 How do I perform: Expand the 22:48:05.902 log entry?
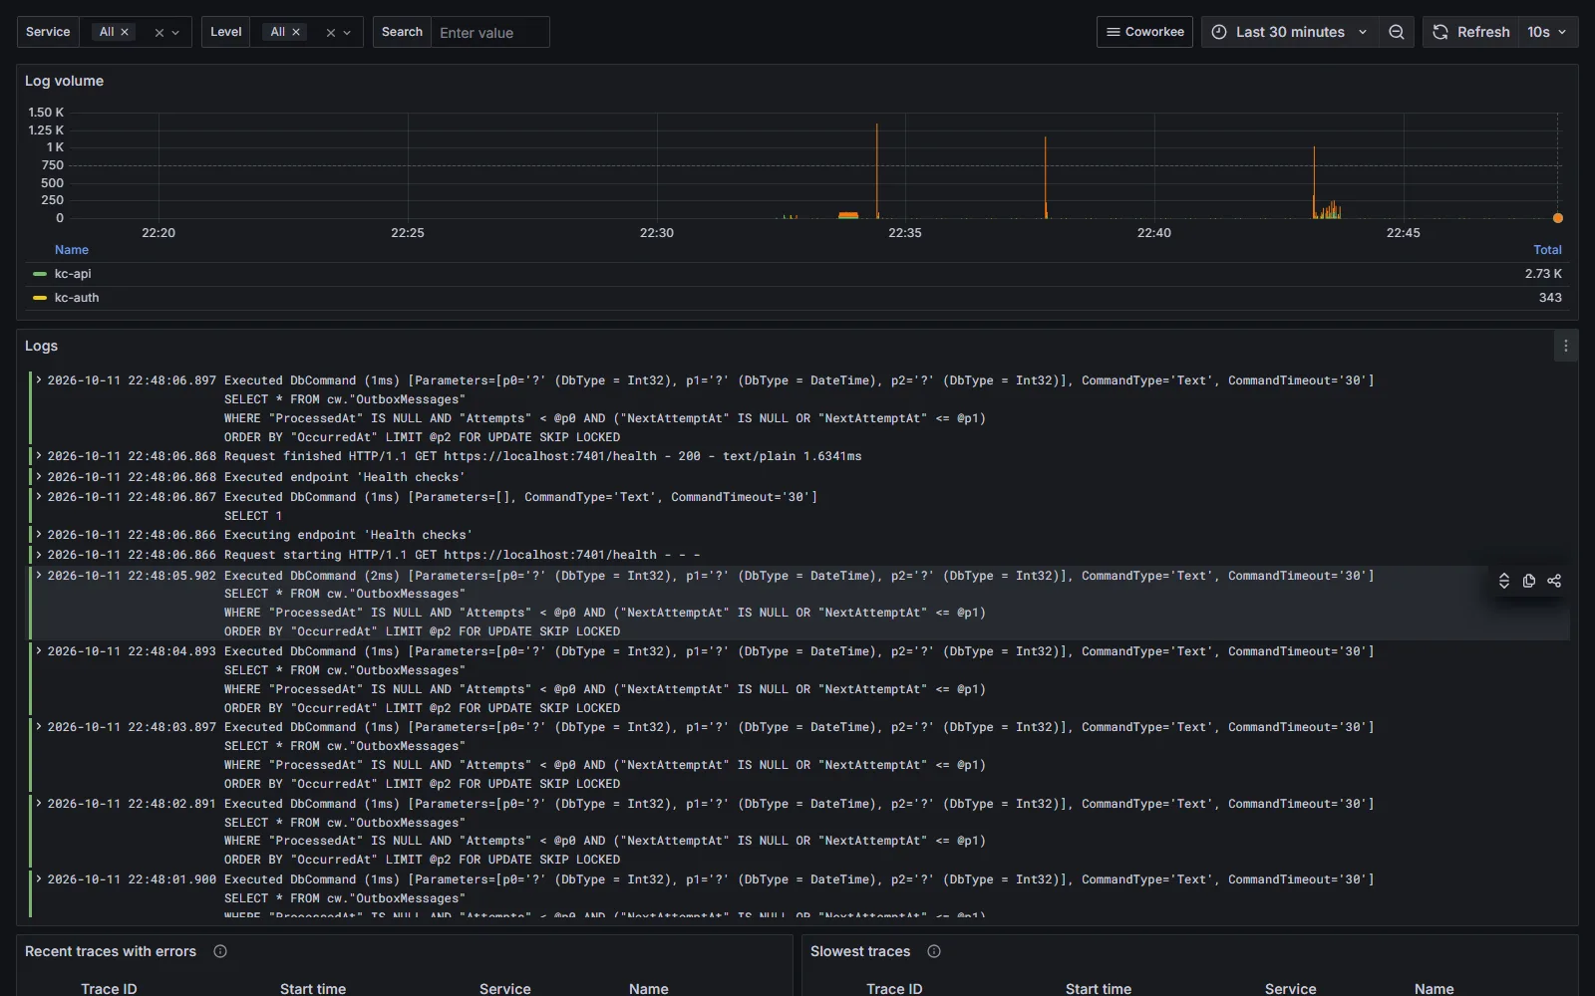click(39, 575)
